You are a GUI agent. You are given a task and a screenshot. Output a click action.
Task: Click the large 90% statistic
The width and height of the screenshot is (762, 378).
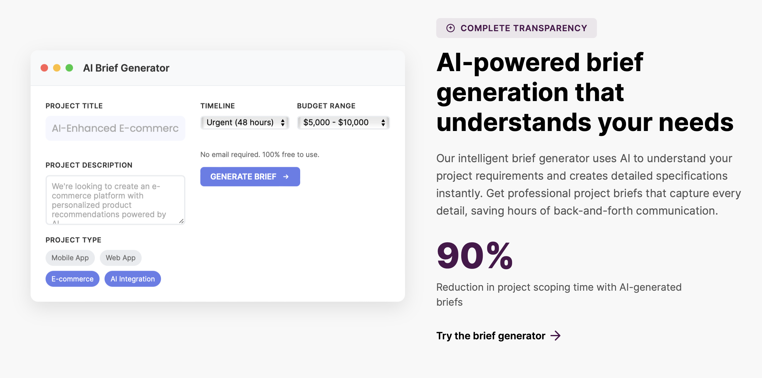point(474,255)
